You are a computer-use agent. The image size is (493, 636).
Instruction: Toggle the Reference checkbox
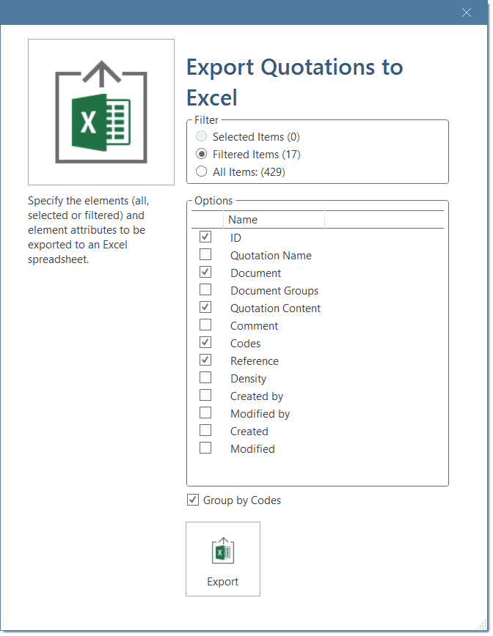[205, 360]
